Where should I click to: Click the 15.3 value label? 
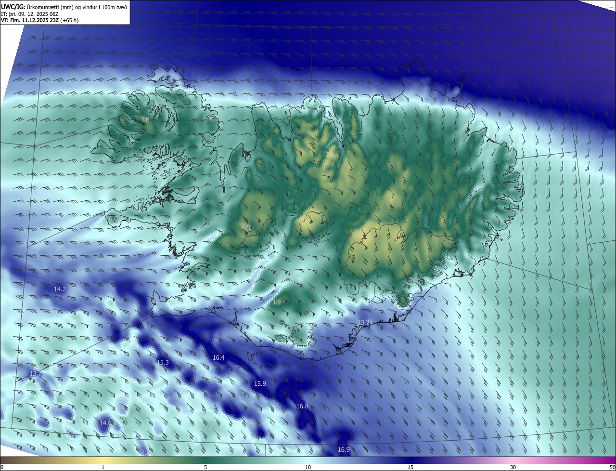(163, 362)
